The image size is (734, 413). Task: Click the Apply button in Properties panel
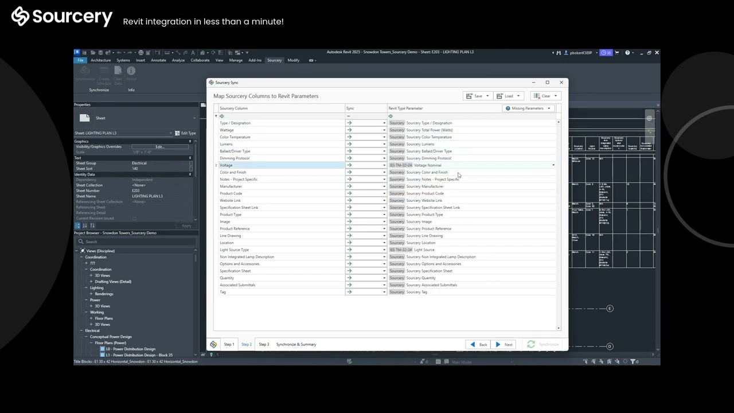[186, 225]
